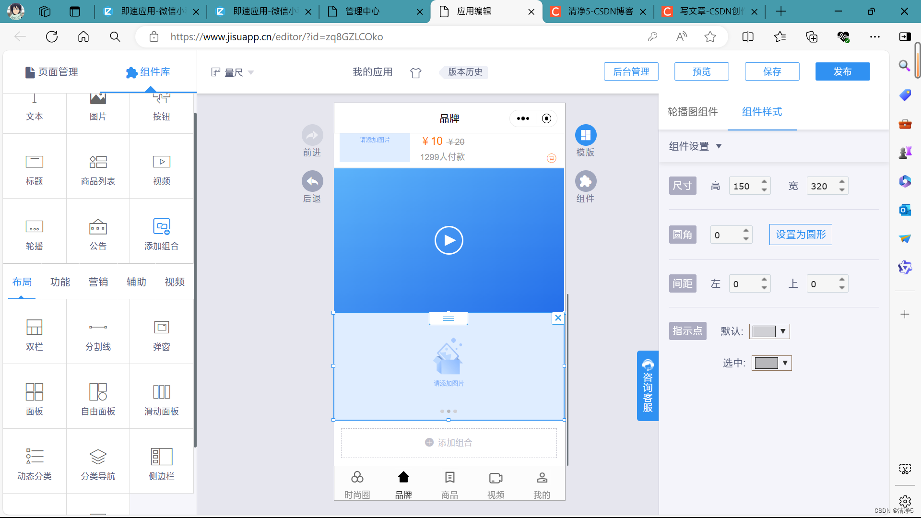Viewport: 921px width, 518px height.
Task: Play the video in preview
Action: (449, 240)
